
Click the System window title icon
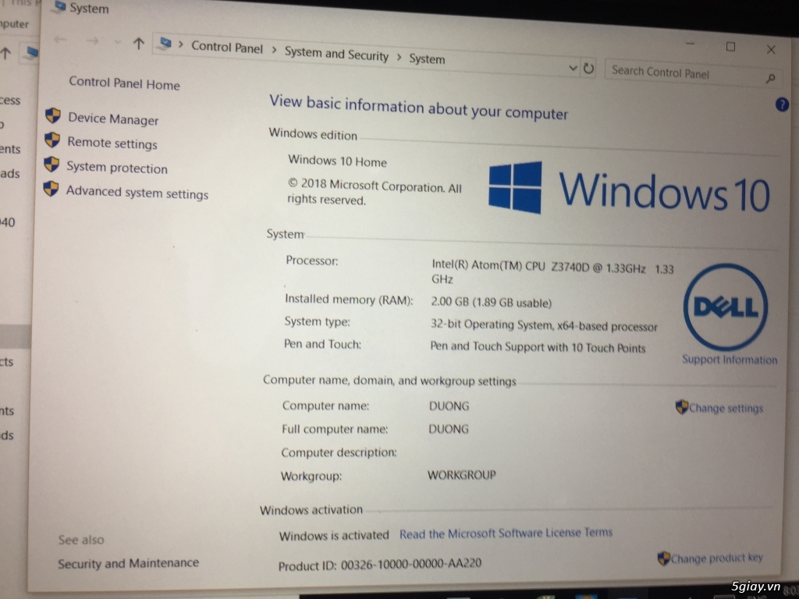(x=60, y=6)
